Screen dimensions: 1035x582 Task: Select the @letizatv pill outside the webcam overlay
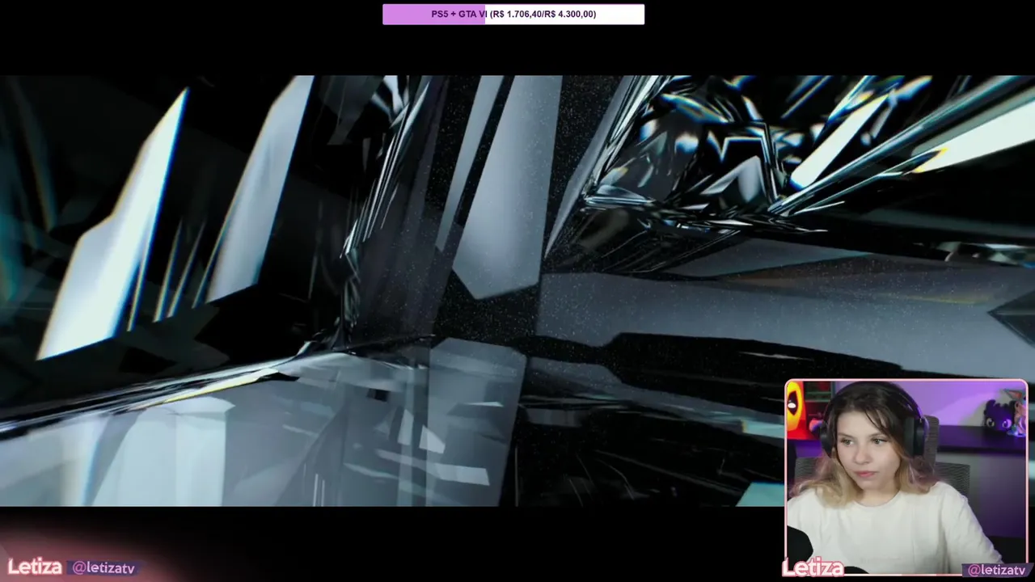click(x=103, y=568)
